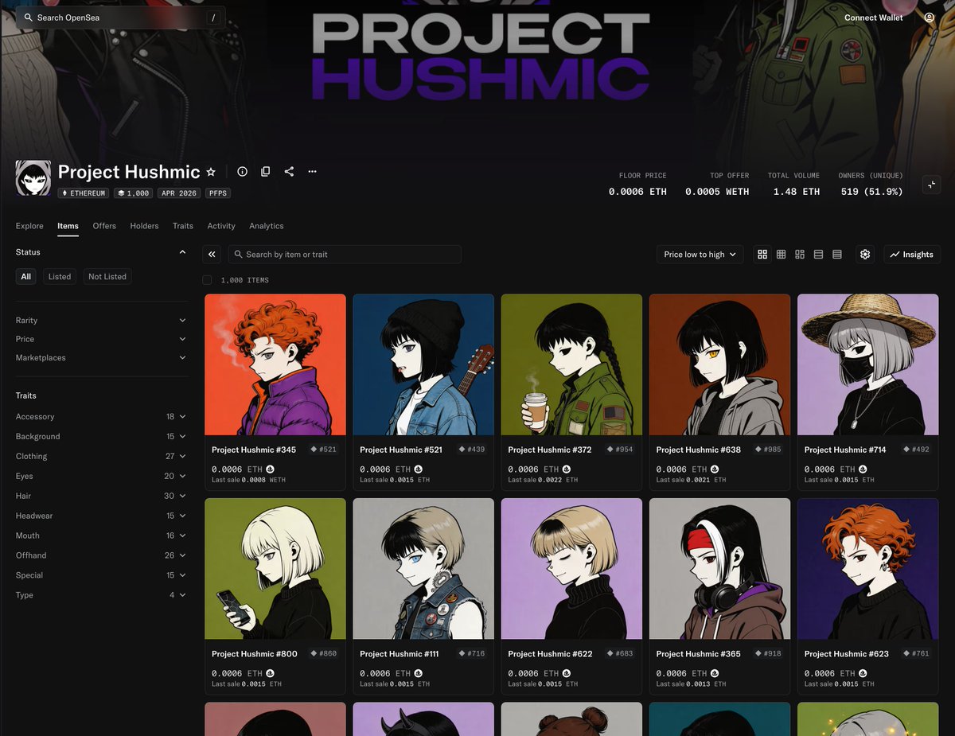Expand the Hair trait filter
The height and width of the screenshot is (736, 955).
click(x=102, y=496)
